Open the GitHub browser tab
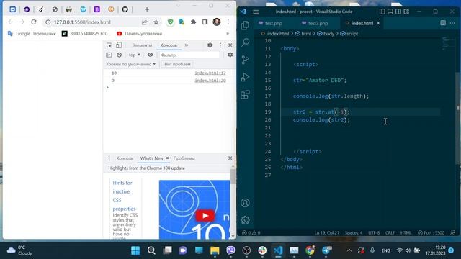This screenshot has width=461, height=259. click(x=125, y=9)
